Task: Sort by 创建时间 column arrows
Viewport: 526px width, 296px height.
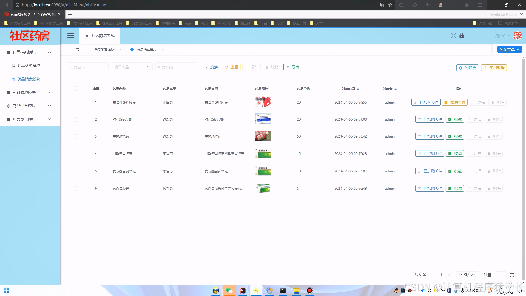Action: [358, 89]
